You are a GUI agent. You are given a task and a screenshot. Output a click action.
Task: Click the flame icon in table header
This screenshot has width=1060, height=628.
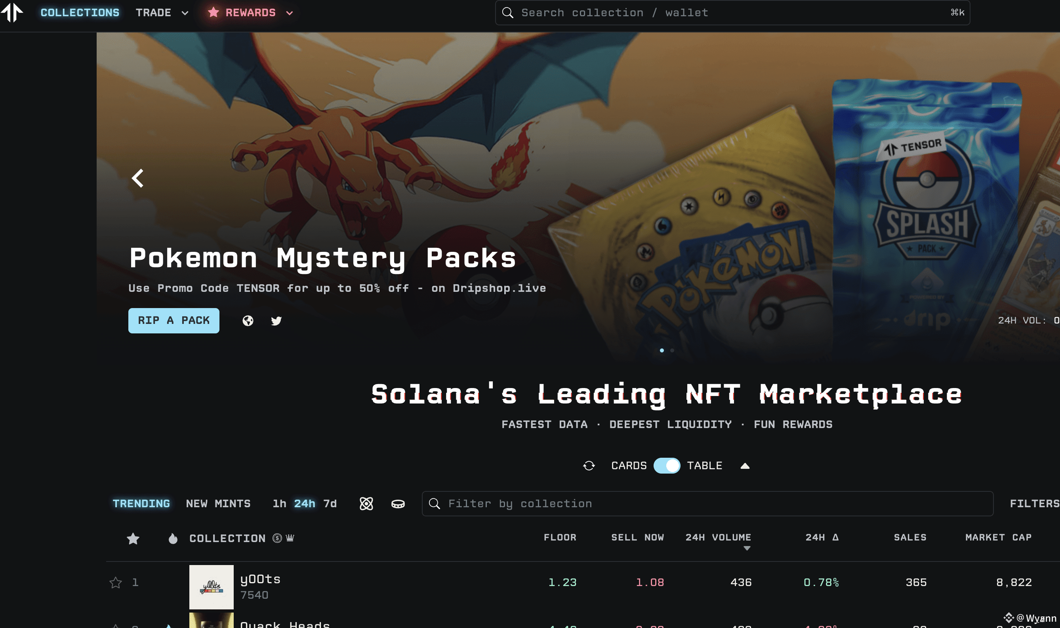pyautogui.click(x=173, y=538)
